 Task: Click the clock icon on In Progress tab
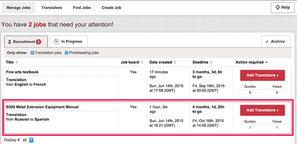(56, 41)
